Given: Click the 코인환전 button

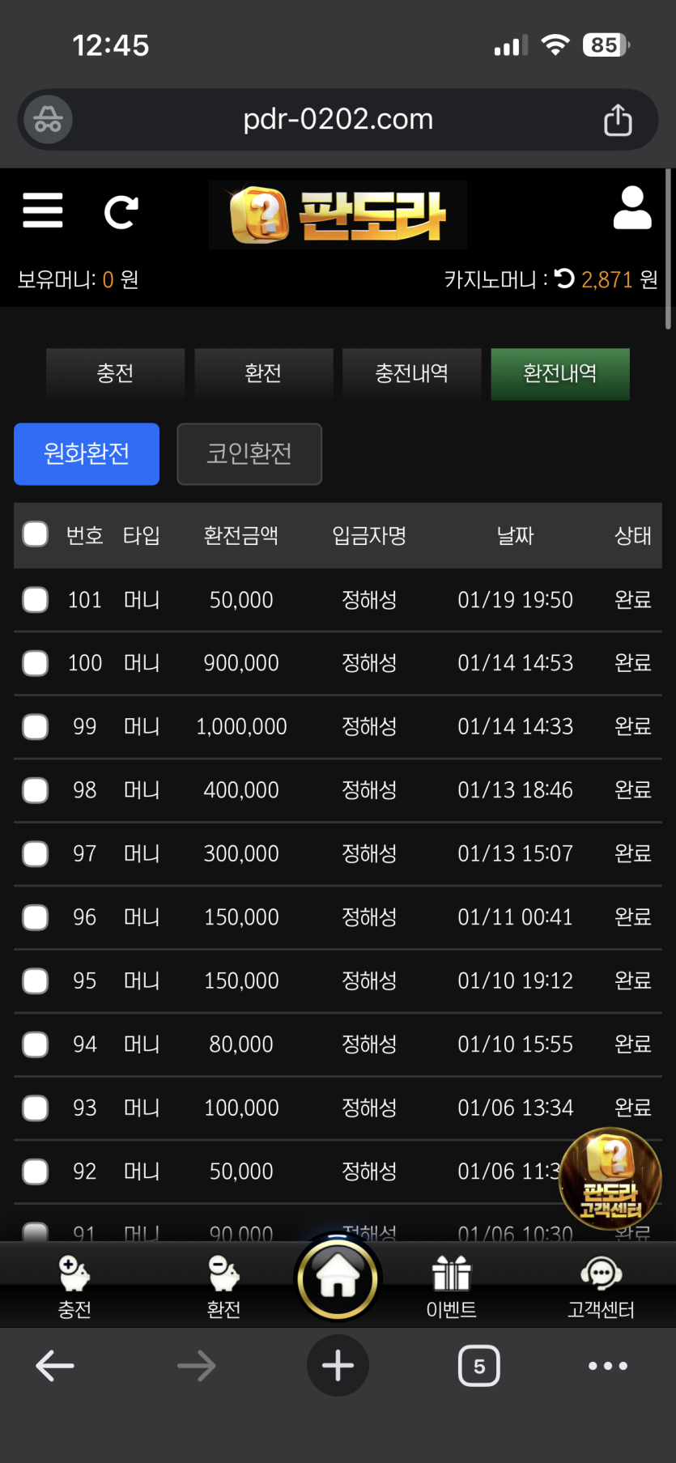Looking at the screenshot, I should 249,453.
